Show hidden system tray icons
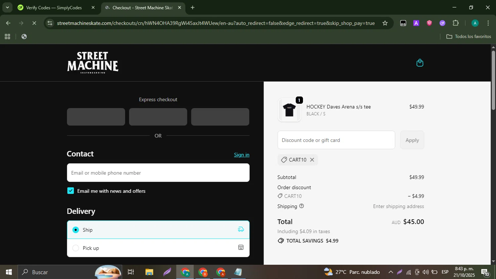 [391, 272]
